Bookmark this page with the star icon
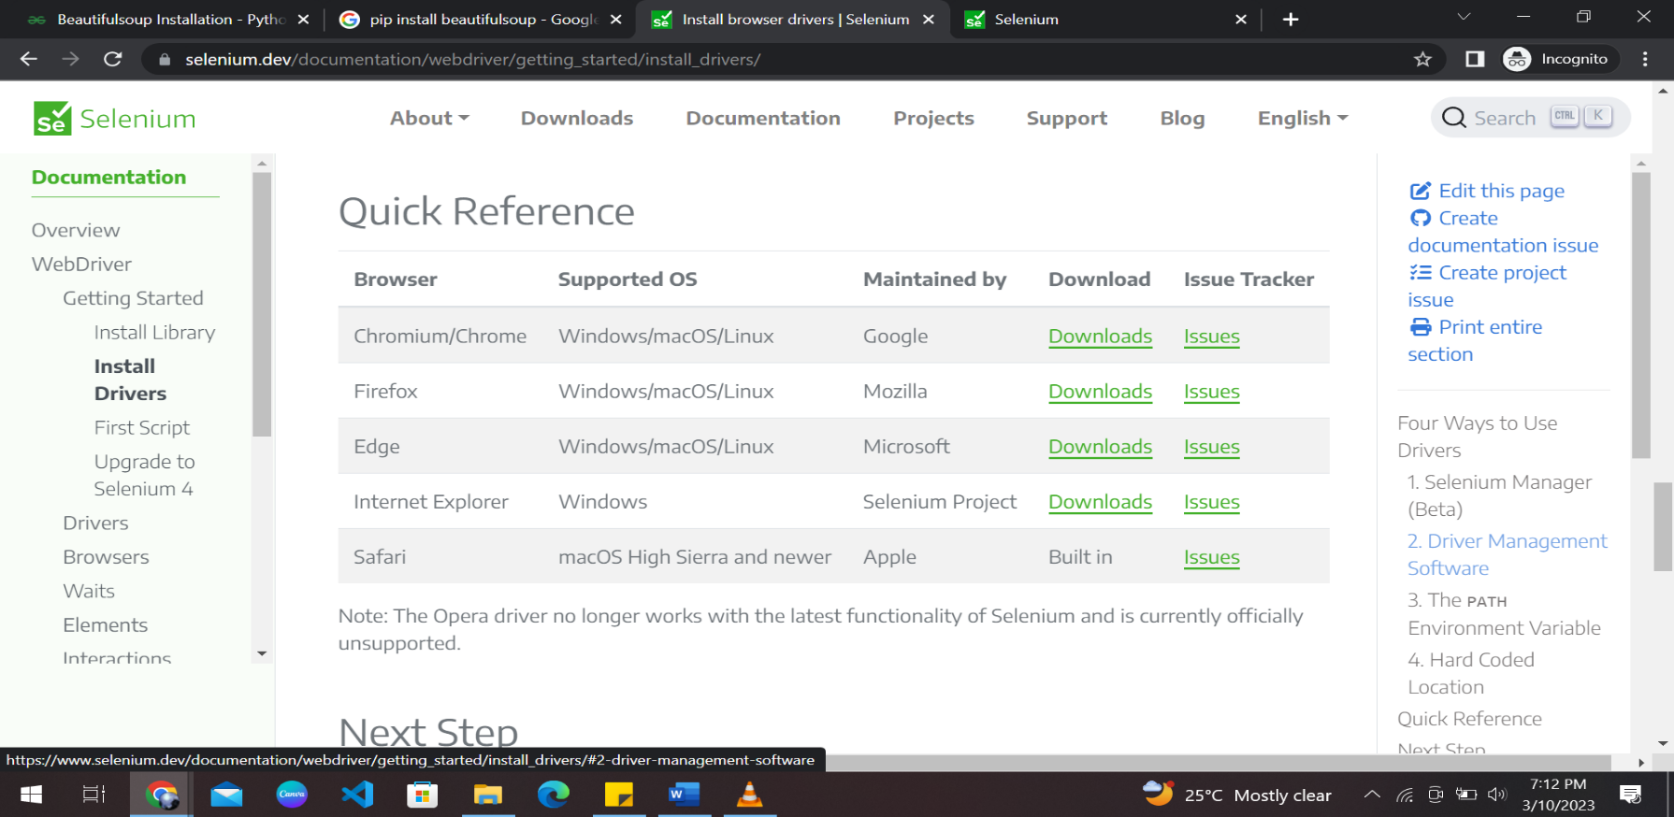1674x817 pixels. (1422, 59)
